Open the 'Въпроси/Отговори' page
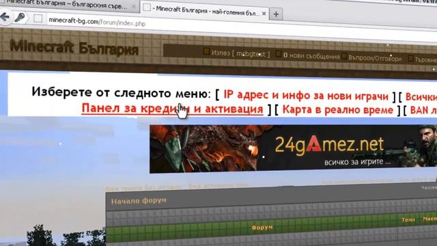 point(375,58)
